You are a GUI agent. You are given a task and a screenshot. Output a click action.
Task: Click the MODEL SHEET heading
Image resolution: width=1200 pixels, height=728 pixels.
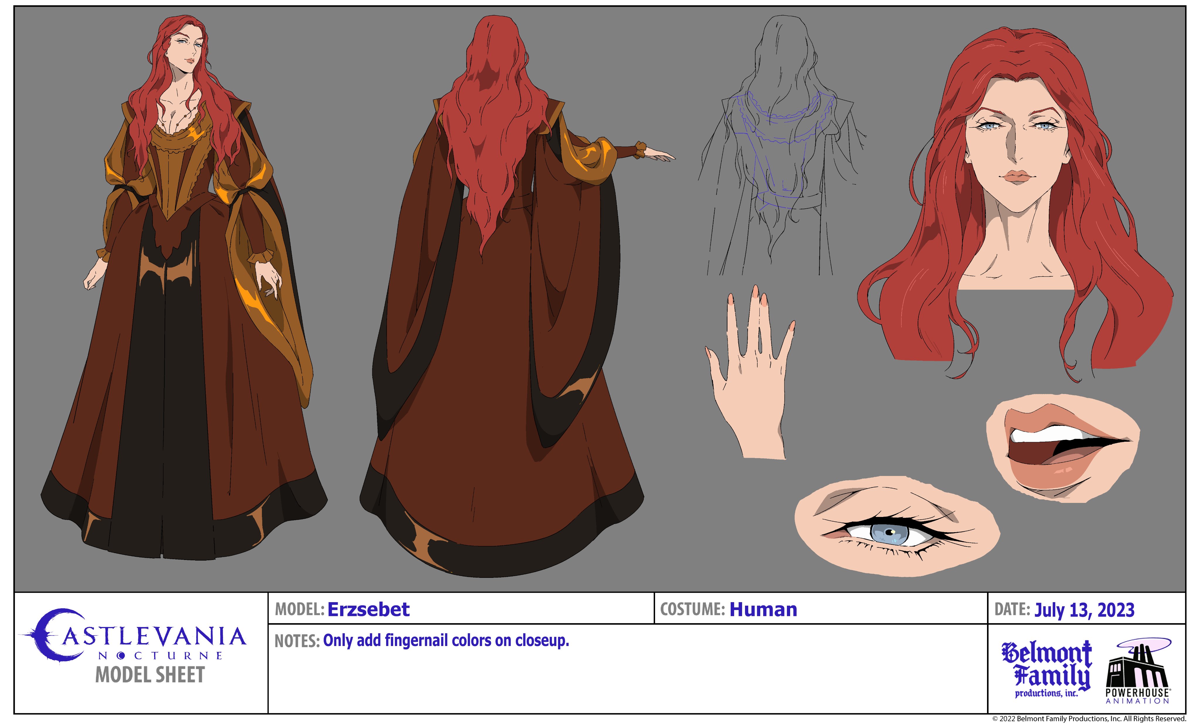tap(150, 675)
